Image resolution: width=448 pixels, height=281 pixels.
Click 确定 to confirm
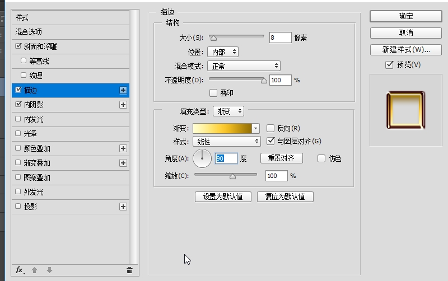point(406,16)
